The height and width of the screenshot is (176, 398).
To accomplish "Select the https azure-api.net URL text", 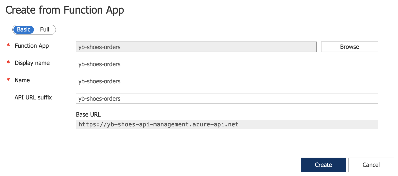I will (158, 124).
